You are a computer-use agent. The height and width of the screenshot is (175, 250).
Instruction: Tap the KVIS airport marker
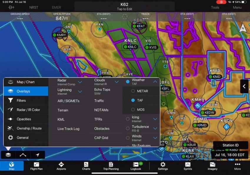point(151,47)
